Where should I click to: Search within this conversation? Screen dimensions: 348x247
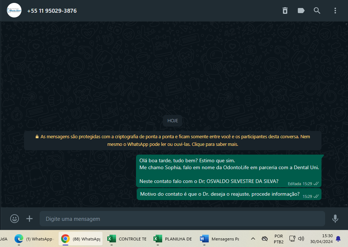(x=317, y=11)
